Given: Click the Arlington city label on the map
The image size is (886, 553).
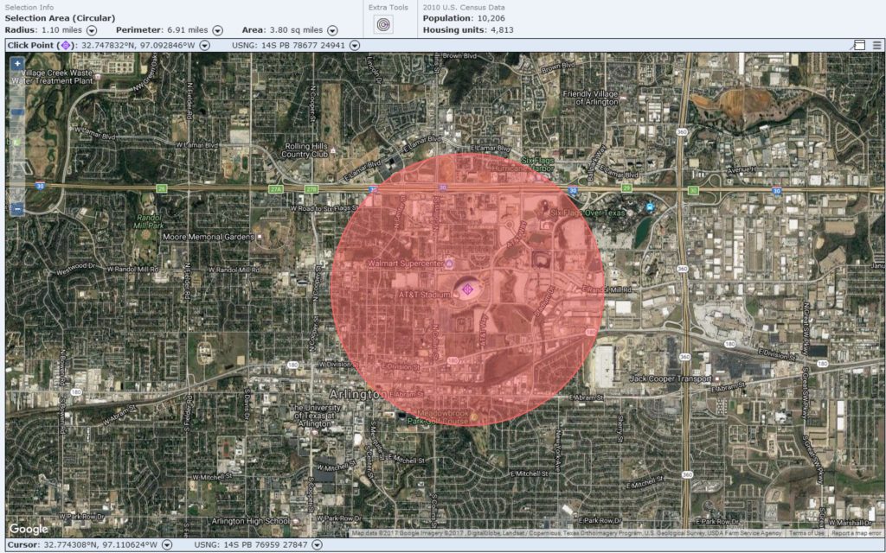Looking at the screenshot, I should coord(357,393).
